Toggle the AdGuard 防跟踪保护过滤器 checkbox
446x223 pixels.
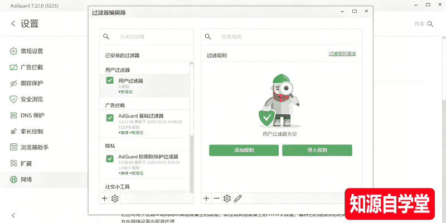(x=110, y=159)
